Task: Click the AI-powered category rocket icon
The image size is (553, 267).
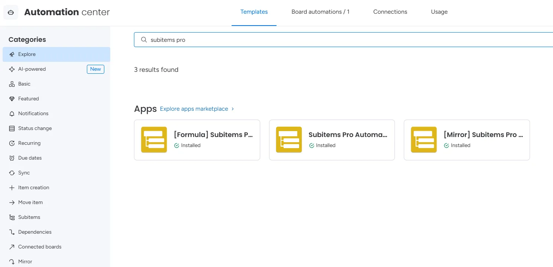Action: pos(12,69)
